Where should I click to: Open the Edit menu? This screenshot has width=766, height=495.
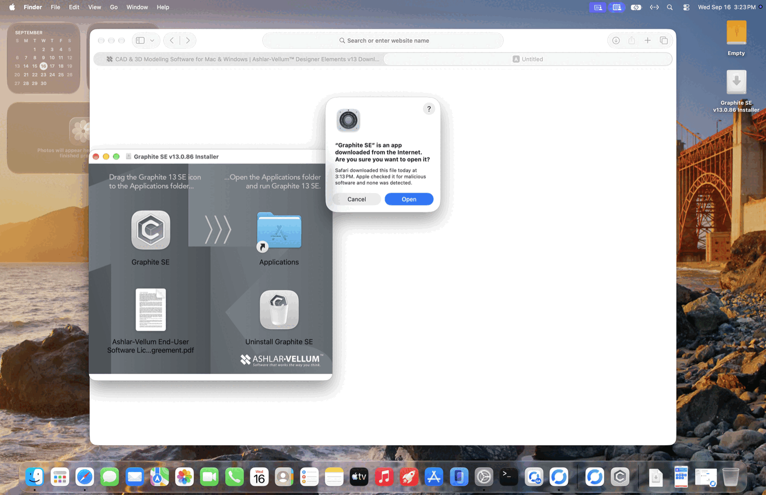pyautogui.click(x=74, y=7)
